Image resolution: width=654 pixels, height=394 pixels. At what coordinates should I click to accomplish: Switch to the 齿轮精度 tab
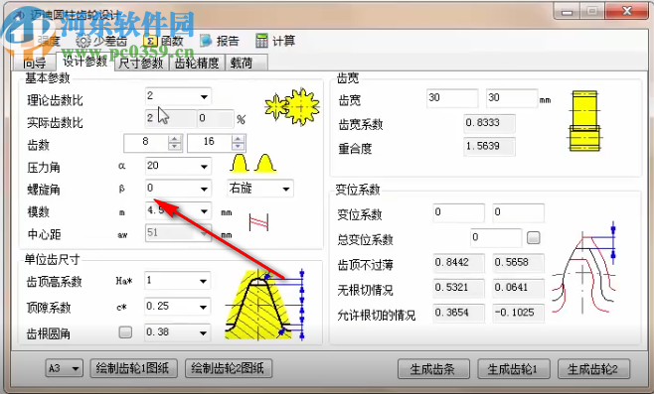coord(197,64)
